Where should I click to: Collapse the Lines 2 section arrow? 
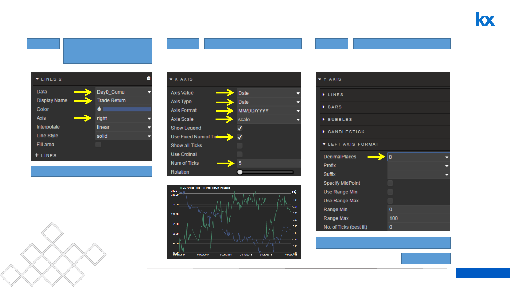point(37,79)
